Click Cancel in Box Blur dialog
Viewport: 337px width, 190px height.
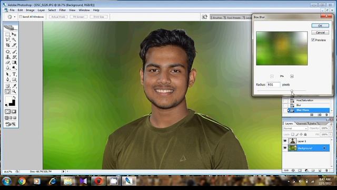[320, 33]
